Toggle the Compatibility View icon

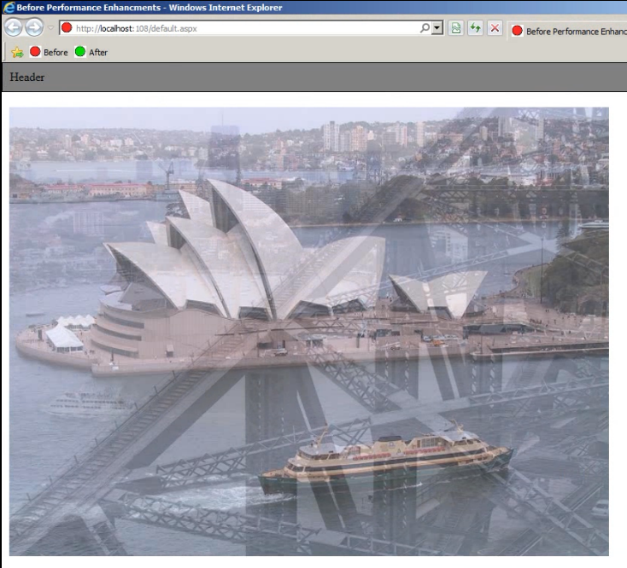click(x=457, y=29)
